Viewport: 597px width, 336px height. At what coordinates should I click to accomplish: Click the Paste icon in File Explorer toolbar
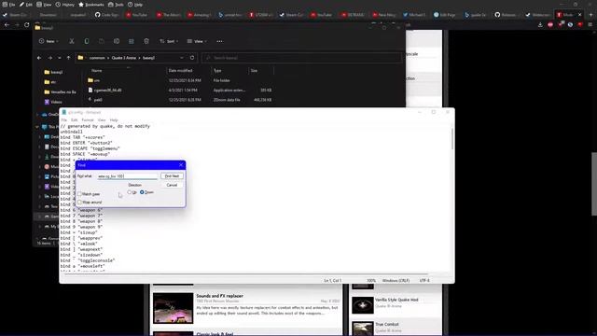click(x=102, y=41)
